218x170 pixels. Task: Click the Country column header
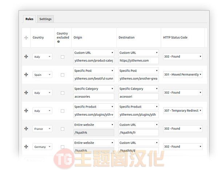[38, 37]
